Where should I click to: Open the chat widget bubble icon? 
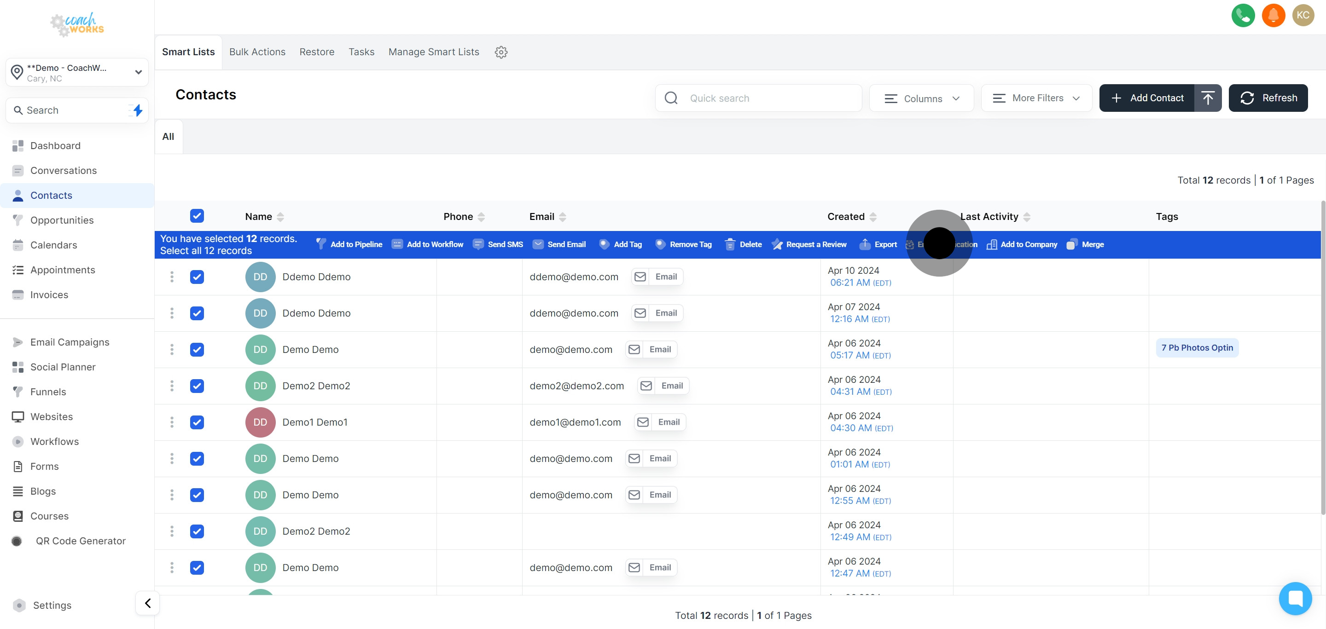[1295, 598]
